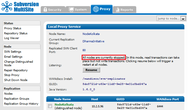Open the jump to node dropdown arrow
This screenshot has height=110, width=193.
click(183, 19)
